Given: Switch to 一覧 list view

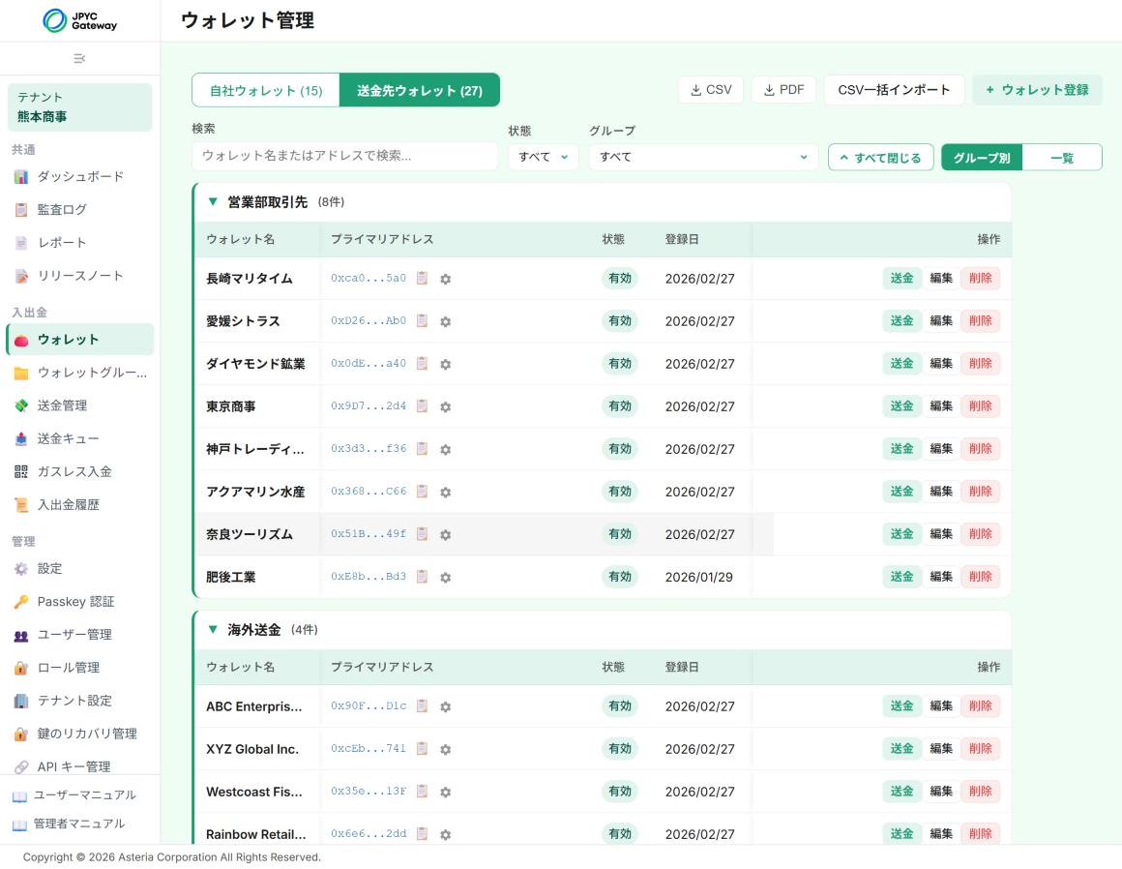Looking at the screenshot, I should click(x=1062, y=158).
